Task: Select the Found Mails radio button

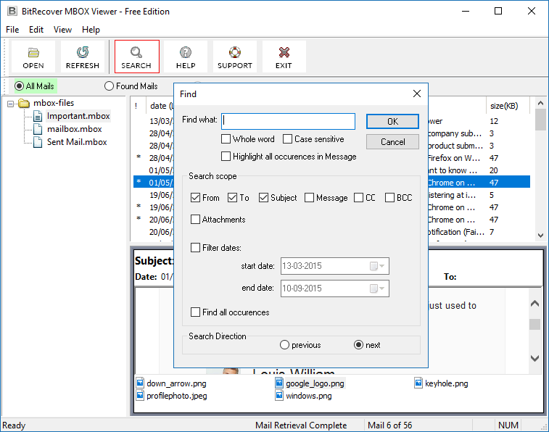Action: click(x=110, y=86)
